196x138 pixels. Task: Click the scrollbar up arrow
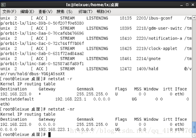(194, 18)
